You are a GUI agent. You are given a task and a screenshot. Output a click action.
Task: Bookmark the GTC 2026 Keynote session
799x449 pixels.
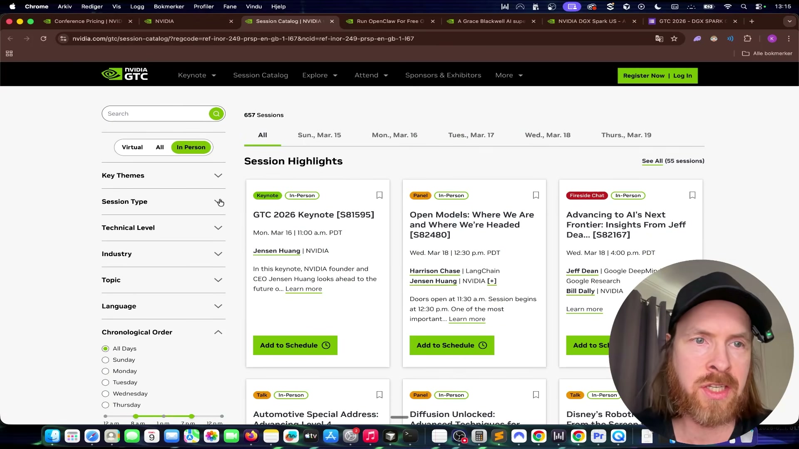click(x=380, y=195)
